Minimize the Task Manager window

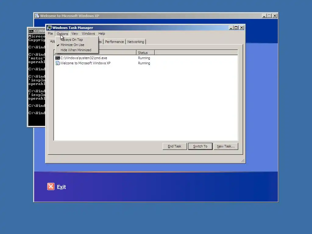point(231,28)
